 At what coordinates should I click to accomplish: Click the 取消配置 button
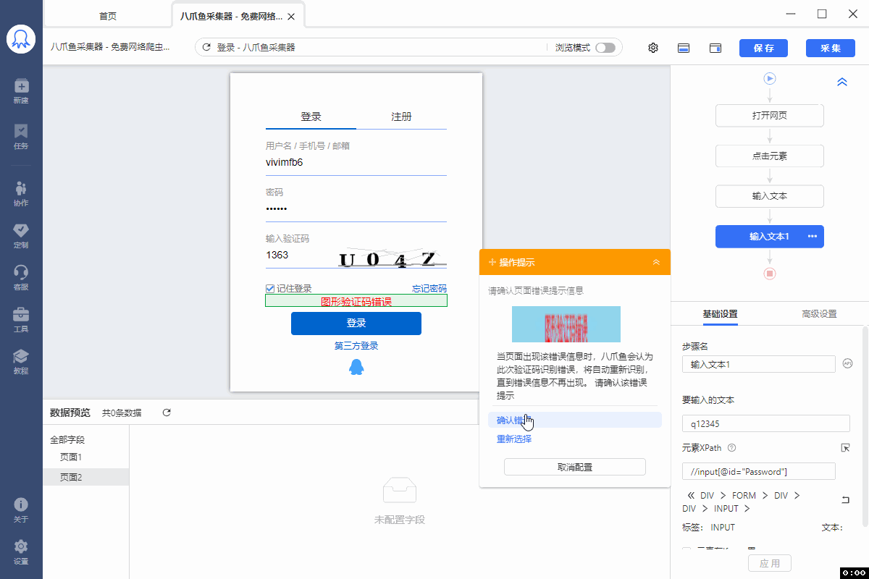tap(575, 467)
